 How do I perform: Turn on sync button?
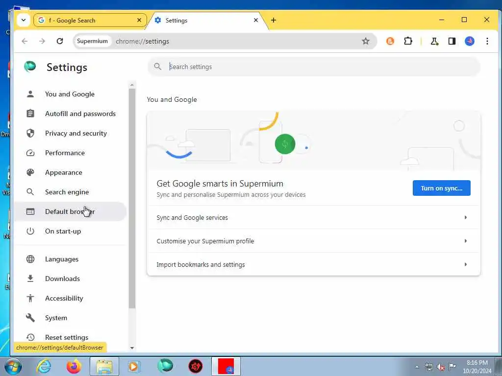tap(442, 188)
